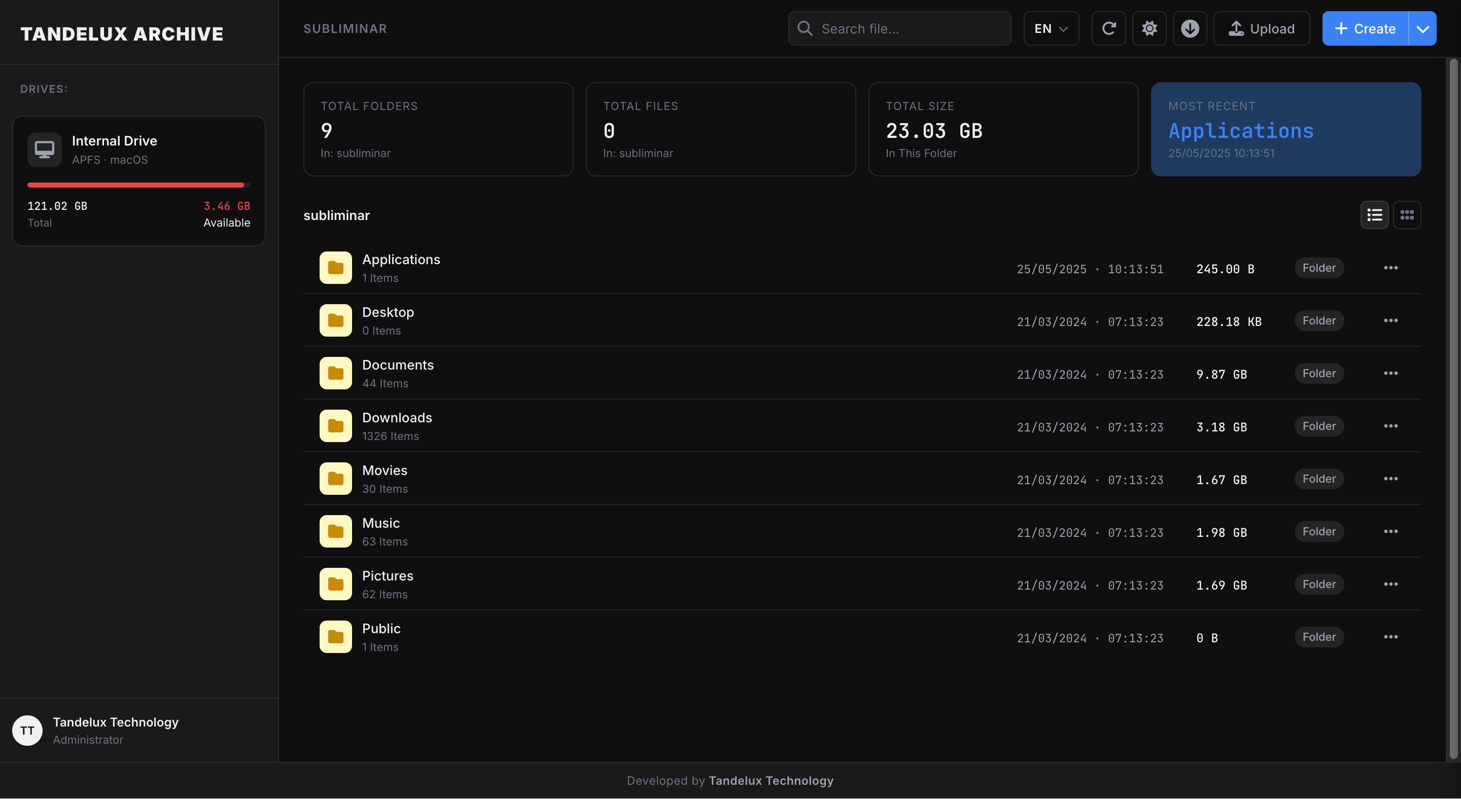Focus the Search file input field
Viewport: 1461px width, 799px height.
coord(899,28)
